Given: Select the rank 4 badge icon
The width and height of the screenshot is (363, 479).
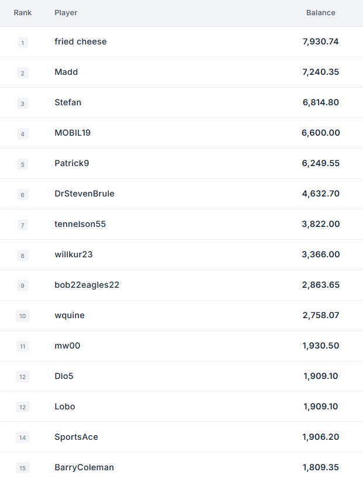Looking at the screenshot, I should coord(23,134).
